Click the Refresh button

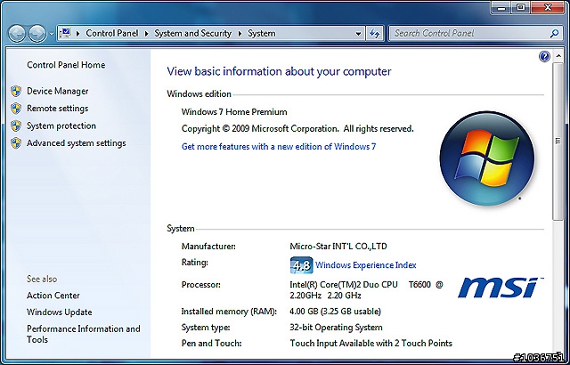click(374, 34)
